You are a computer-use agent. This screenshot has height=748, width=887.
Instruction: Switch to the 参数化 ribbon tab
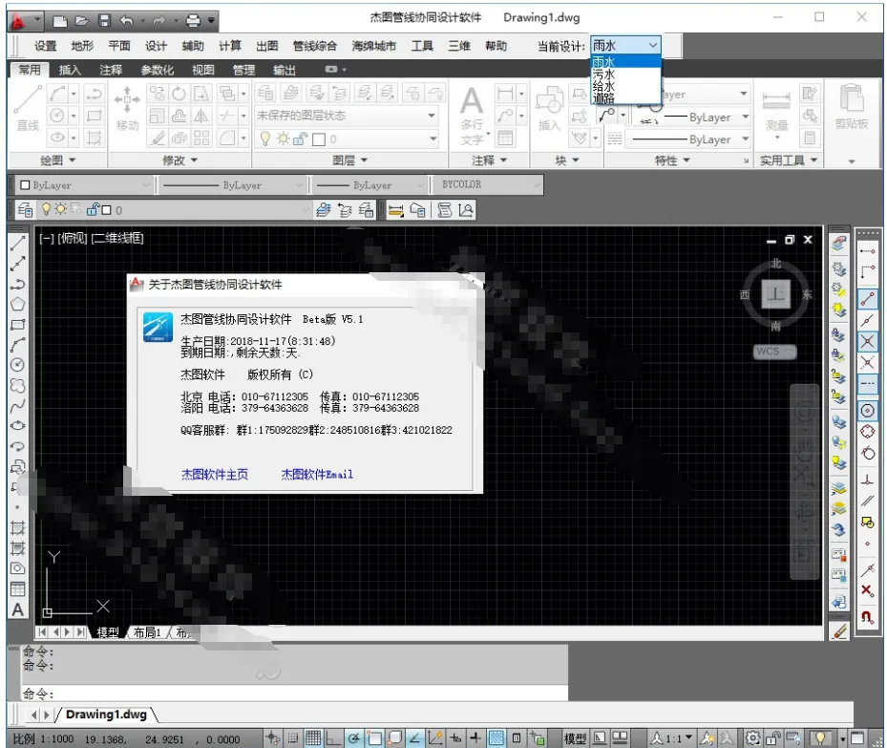[158, 70]
